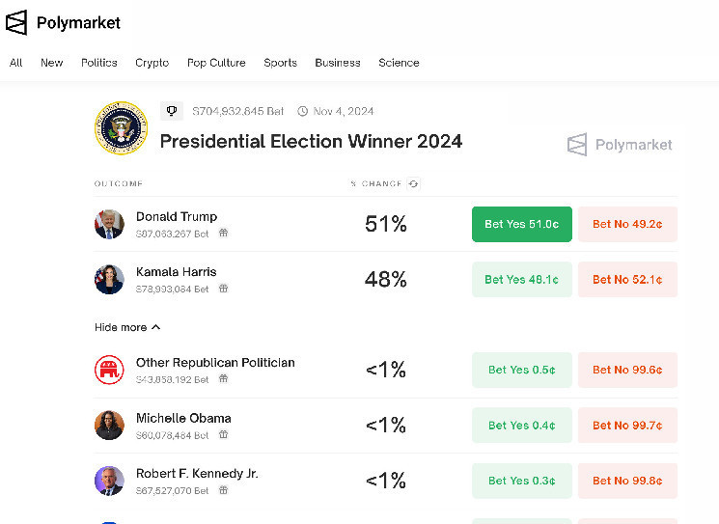Open the Pop Culture category tab
Screen dimensions: 719x524
point(216,63)
